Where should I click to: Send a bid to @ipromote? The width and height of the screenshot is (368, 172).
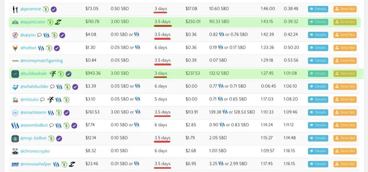[x=345, y=9]
